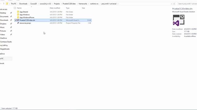Open the address bar history dropdown
The height and width of the screenshot is (110, 197).
pyautogui.click(x=171, y=4)
